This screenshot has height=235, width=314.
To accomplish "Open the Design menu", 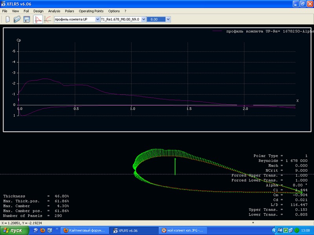I will (x=38, y=11).
